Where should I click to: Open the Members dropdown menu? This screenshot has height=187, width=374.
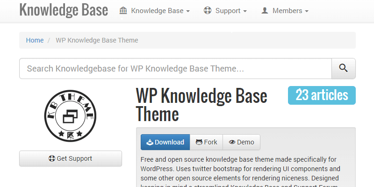[285, 11]
